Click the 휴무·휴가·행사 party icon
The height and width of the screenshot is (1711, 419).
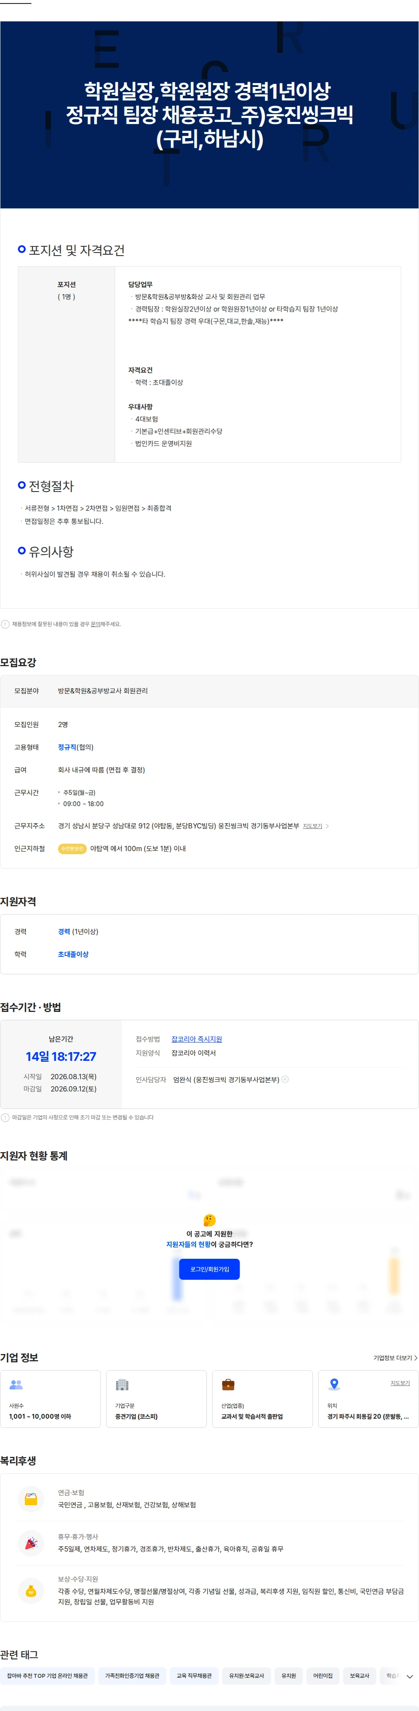click(31, 1542)
